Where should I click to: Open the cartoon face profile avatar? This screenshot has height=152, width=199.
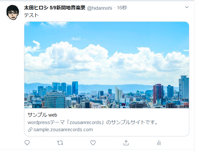(13, 12)
